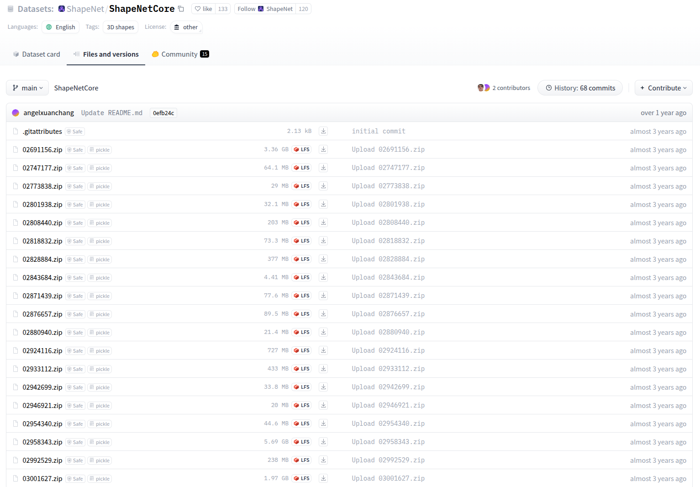This screenshot has width=700, height=487.
Task: Open the 02691156.zip file
Action: click(42, 149)
